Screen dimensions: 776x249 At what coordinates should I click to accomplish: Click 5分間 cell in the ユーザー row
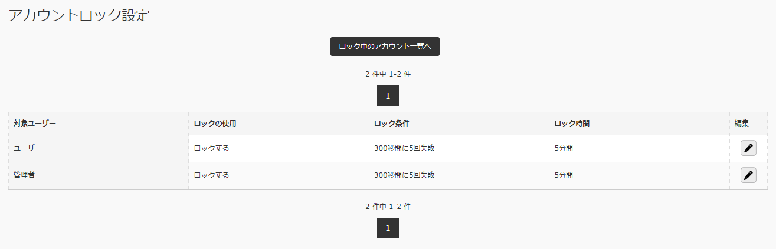click(x=564, y=148)
